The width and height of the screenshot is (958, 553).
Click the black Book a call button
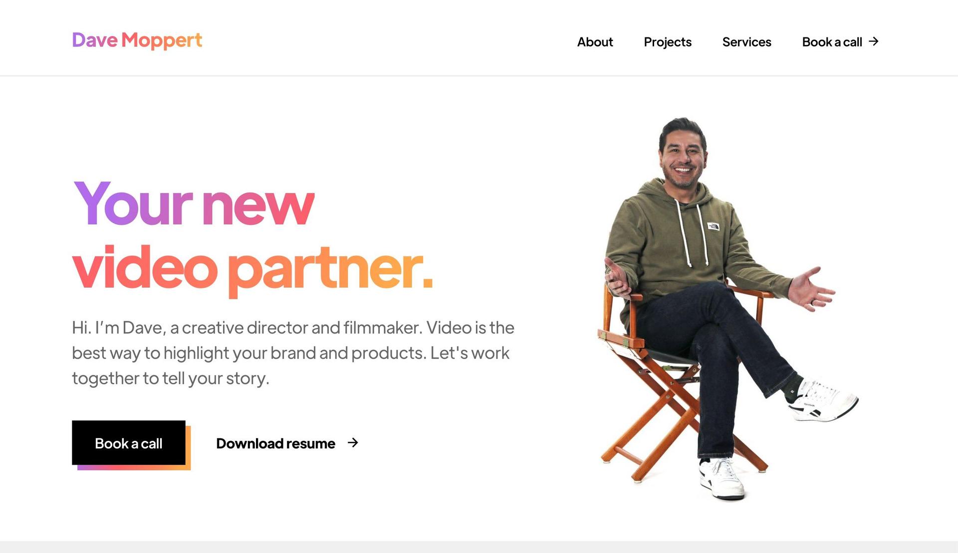129,443
